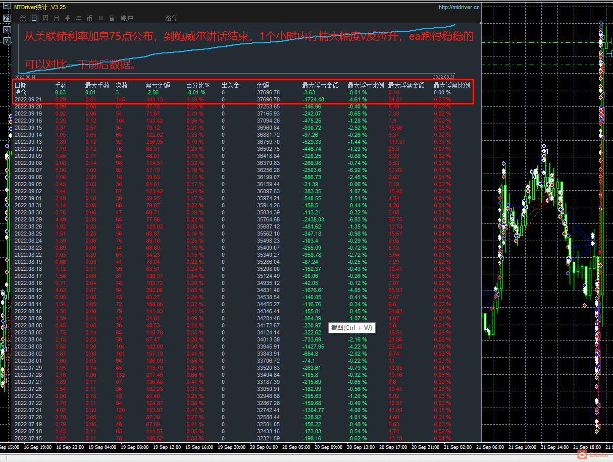613x462 pixels.
Task: Click balance value 34831.40
Action: 268,291
